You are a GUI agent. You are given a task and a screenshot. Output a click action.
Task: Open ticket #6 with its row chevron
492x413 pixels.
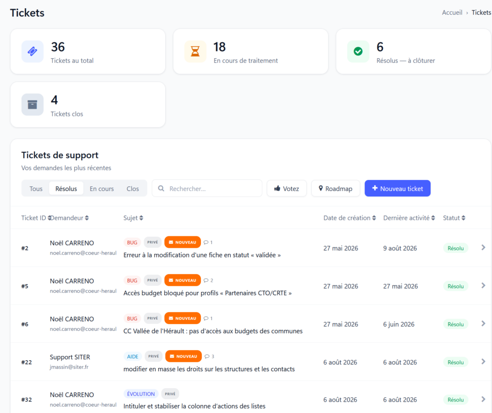pyautogui.click(x=483, y=324)
